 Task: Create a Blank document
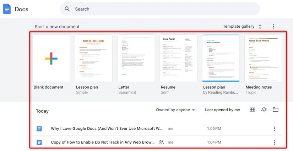coord(51,58)
